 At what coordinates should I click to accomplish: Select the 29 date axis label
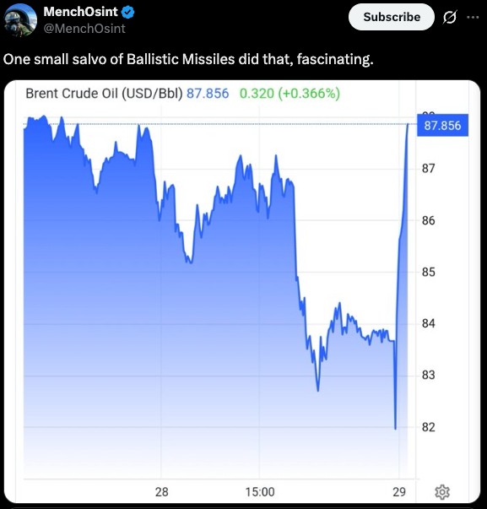click(399, 492)
